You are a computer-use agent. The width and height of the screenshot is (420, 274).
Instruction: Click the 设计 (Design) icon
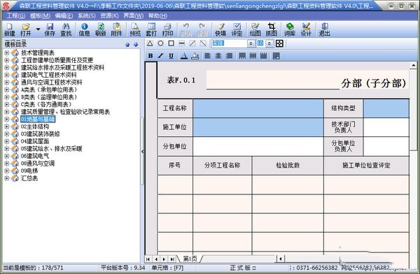pyautogui.click(x=306, y=29)
